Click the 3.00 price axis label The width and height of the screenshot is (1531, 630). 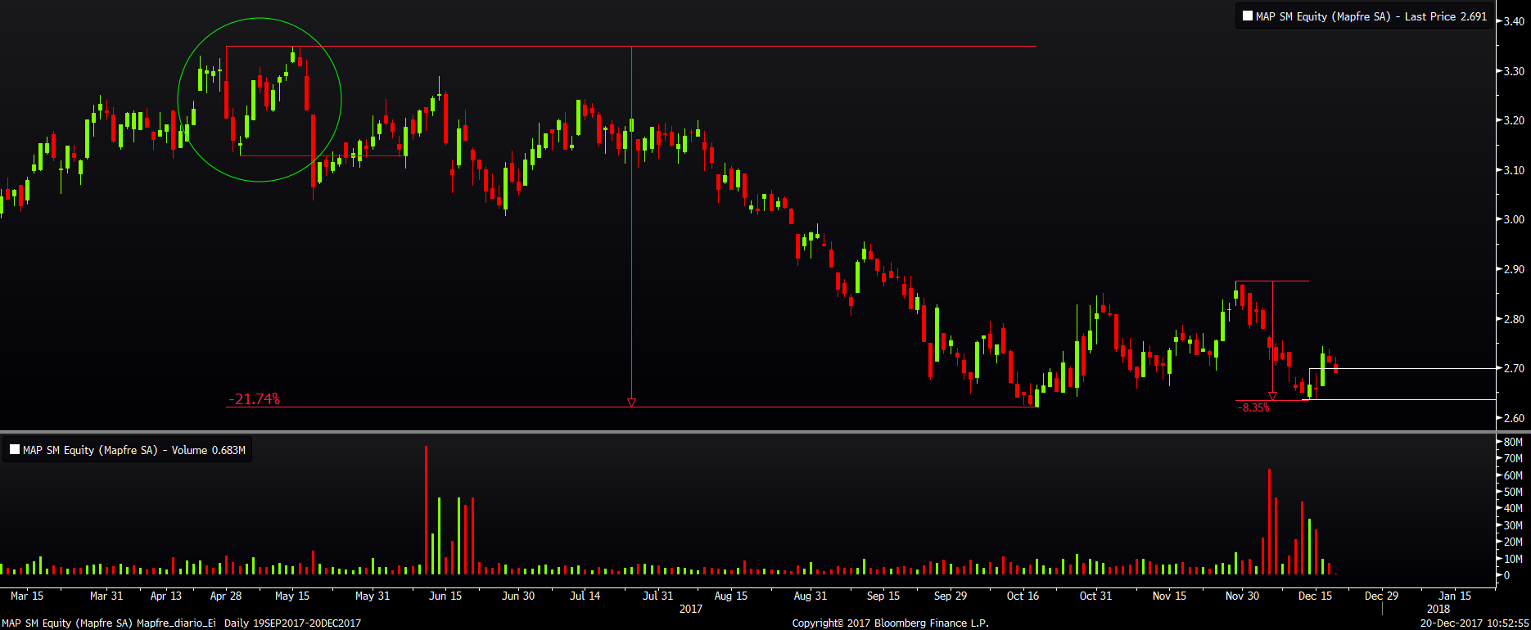[x=1514, y=219]
